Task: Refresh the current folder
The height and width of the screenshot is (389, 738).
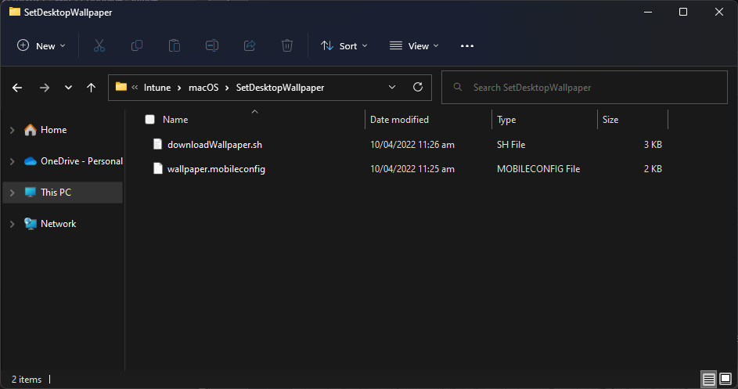Action: [x=417, y=87]
